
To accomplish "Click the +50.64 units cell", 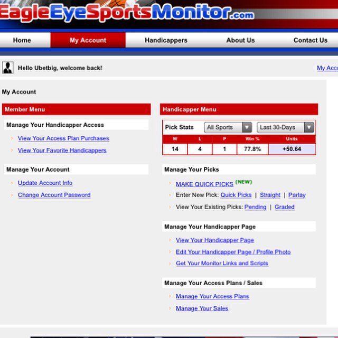I will point(292,149).
